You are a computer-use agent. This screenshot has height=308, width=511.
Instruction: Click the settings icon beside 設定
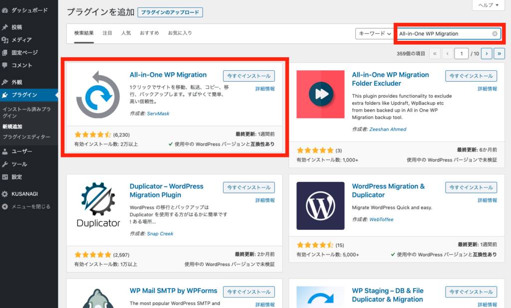point(5,177)
